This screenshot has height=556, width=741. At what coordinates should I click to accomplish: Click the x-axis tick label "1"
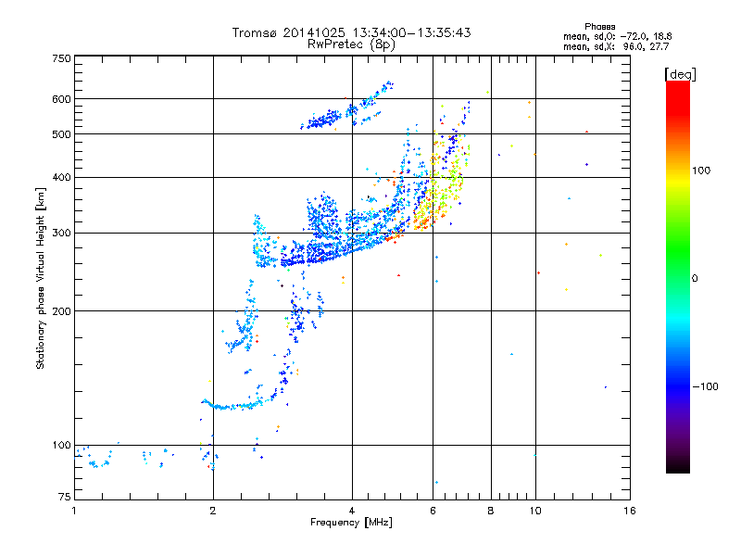74,511
